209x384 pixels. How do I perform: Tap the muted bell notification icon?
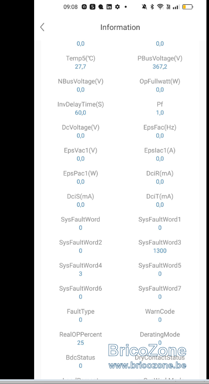click(145, 7)
